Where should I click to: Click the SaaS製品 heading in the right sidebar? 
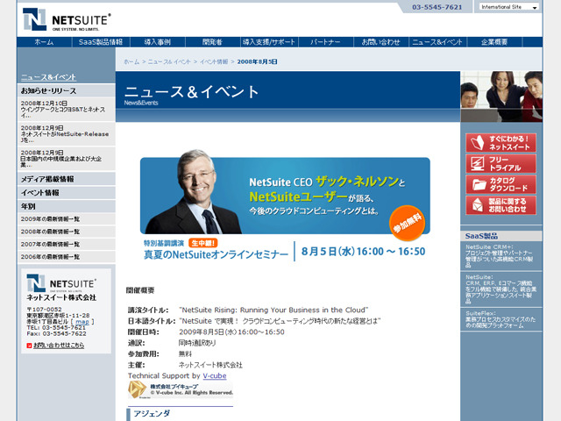pyautogui.click(x=481, y=236)
